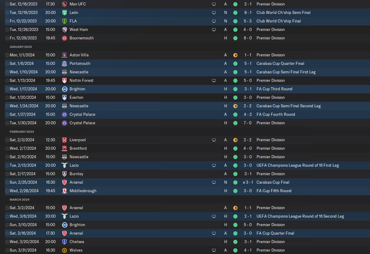Click the orange draw indicator for Aston Villa match
Viewport: 370px width, 254px height.
[235, 55]
